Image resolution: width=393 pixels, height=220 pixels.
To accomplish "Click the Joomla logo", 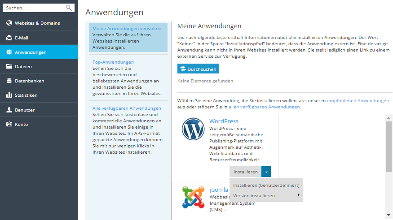I will 193,197.
